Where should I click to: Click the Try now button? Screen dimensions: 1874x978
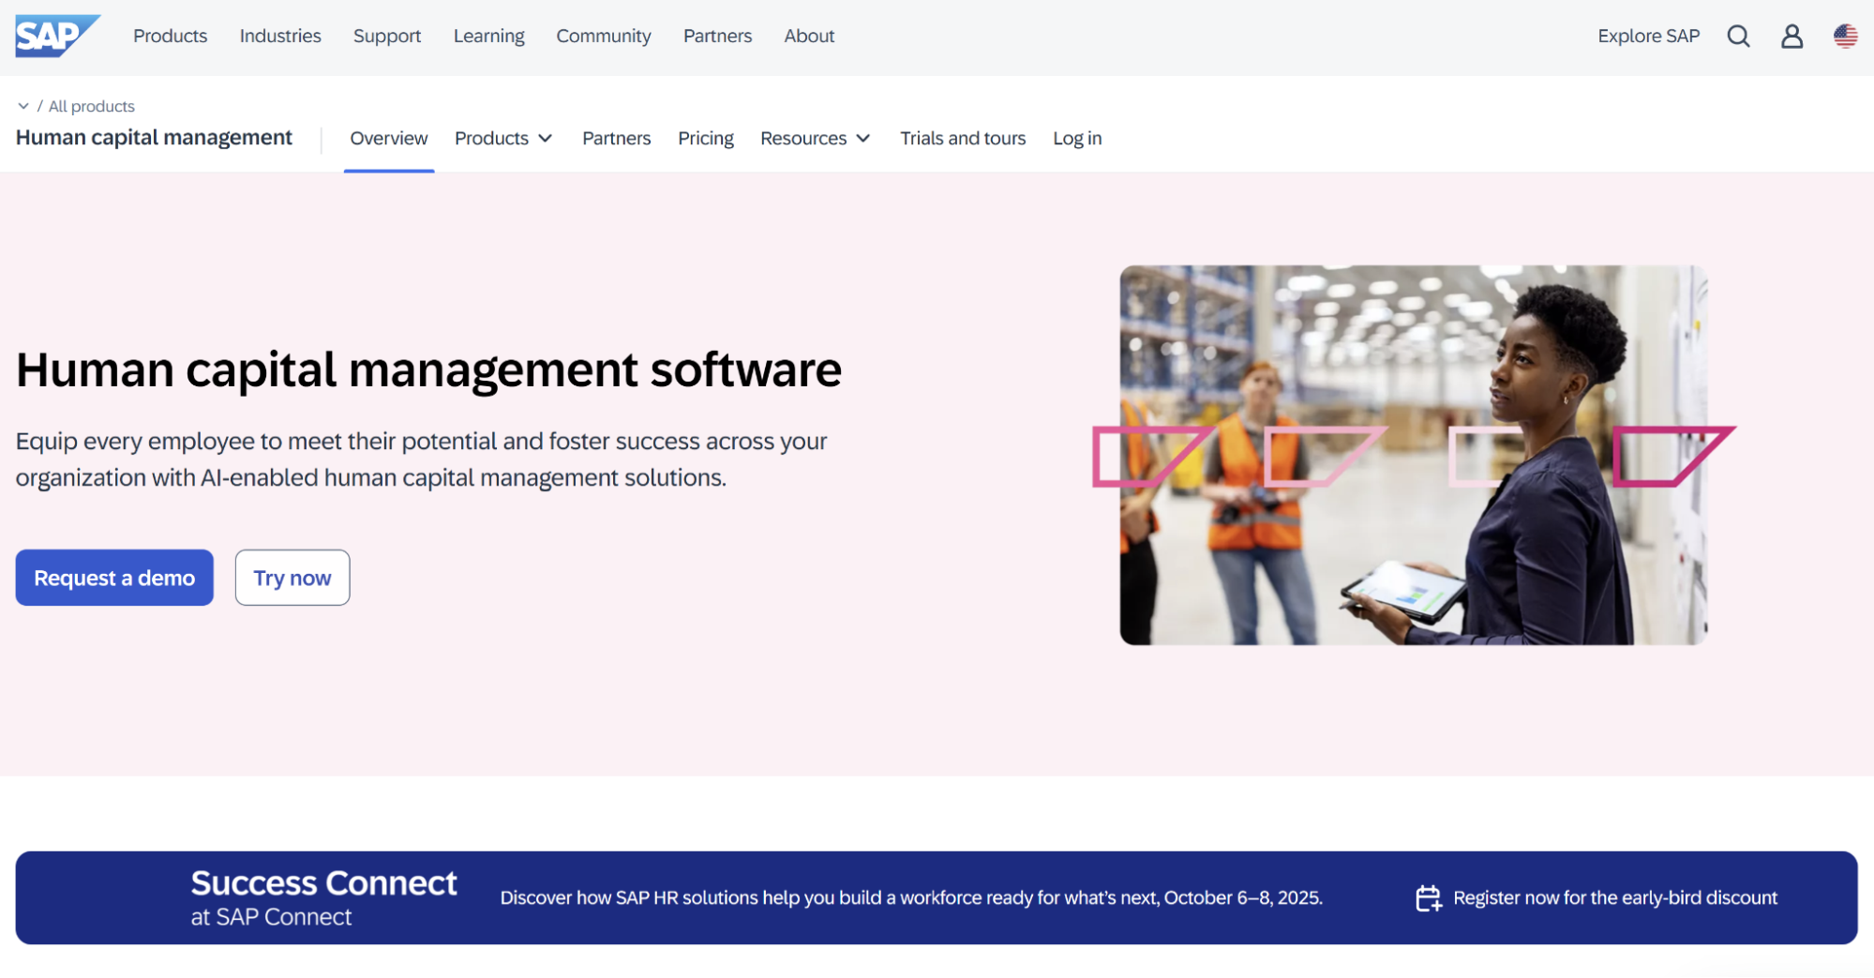point(292,578)
